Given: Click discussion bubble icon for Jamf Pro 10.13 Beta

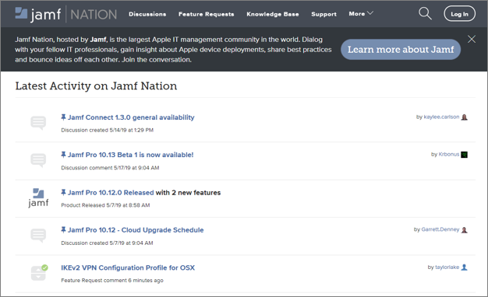Looking at the screenshot, I should (x=38, y=160).
